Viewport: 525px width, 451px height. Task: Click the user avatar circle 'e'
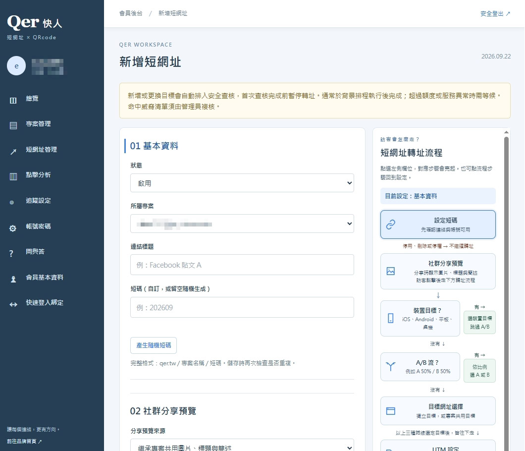point(16,66)
